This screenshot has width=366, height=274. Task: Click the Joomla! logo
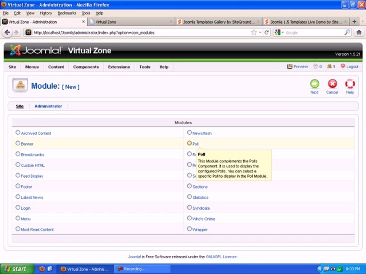pos(36,50)
